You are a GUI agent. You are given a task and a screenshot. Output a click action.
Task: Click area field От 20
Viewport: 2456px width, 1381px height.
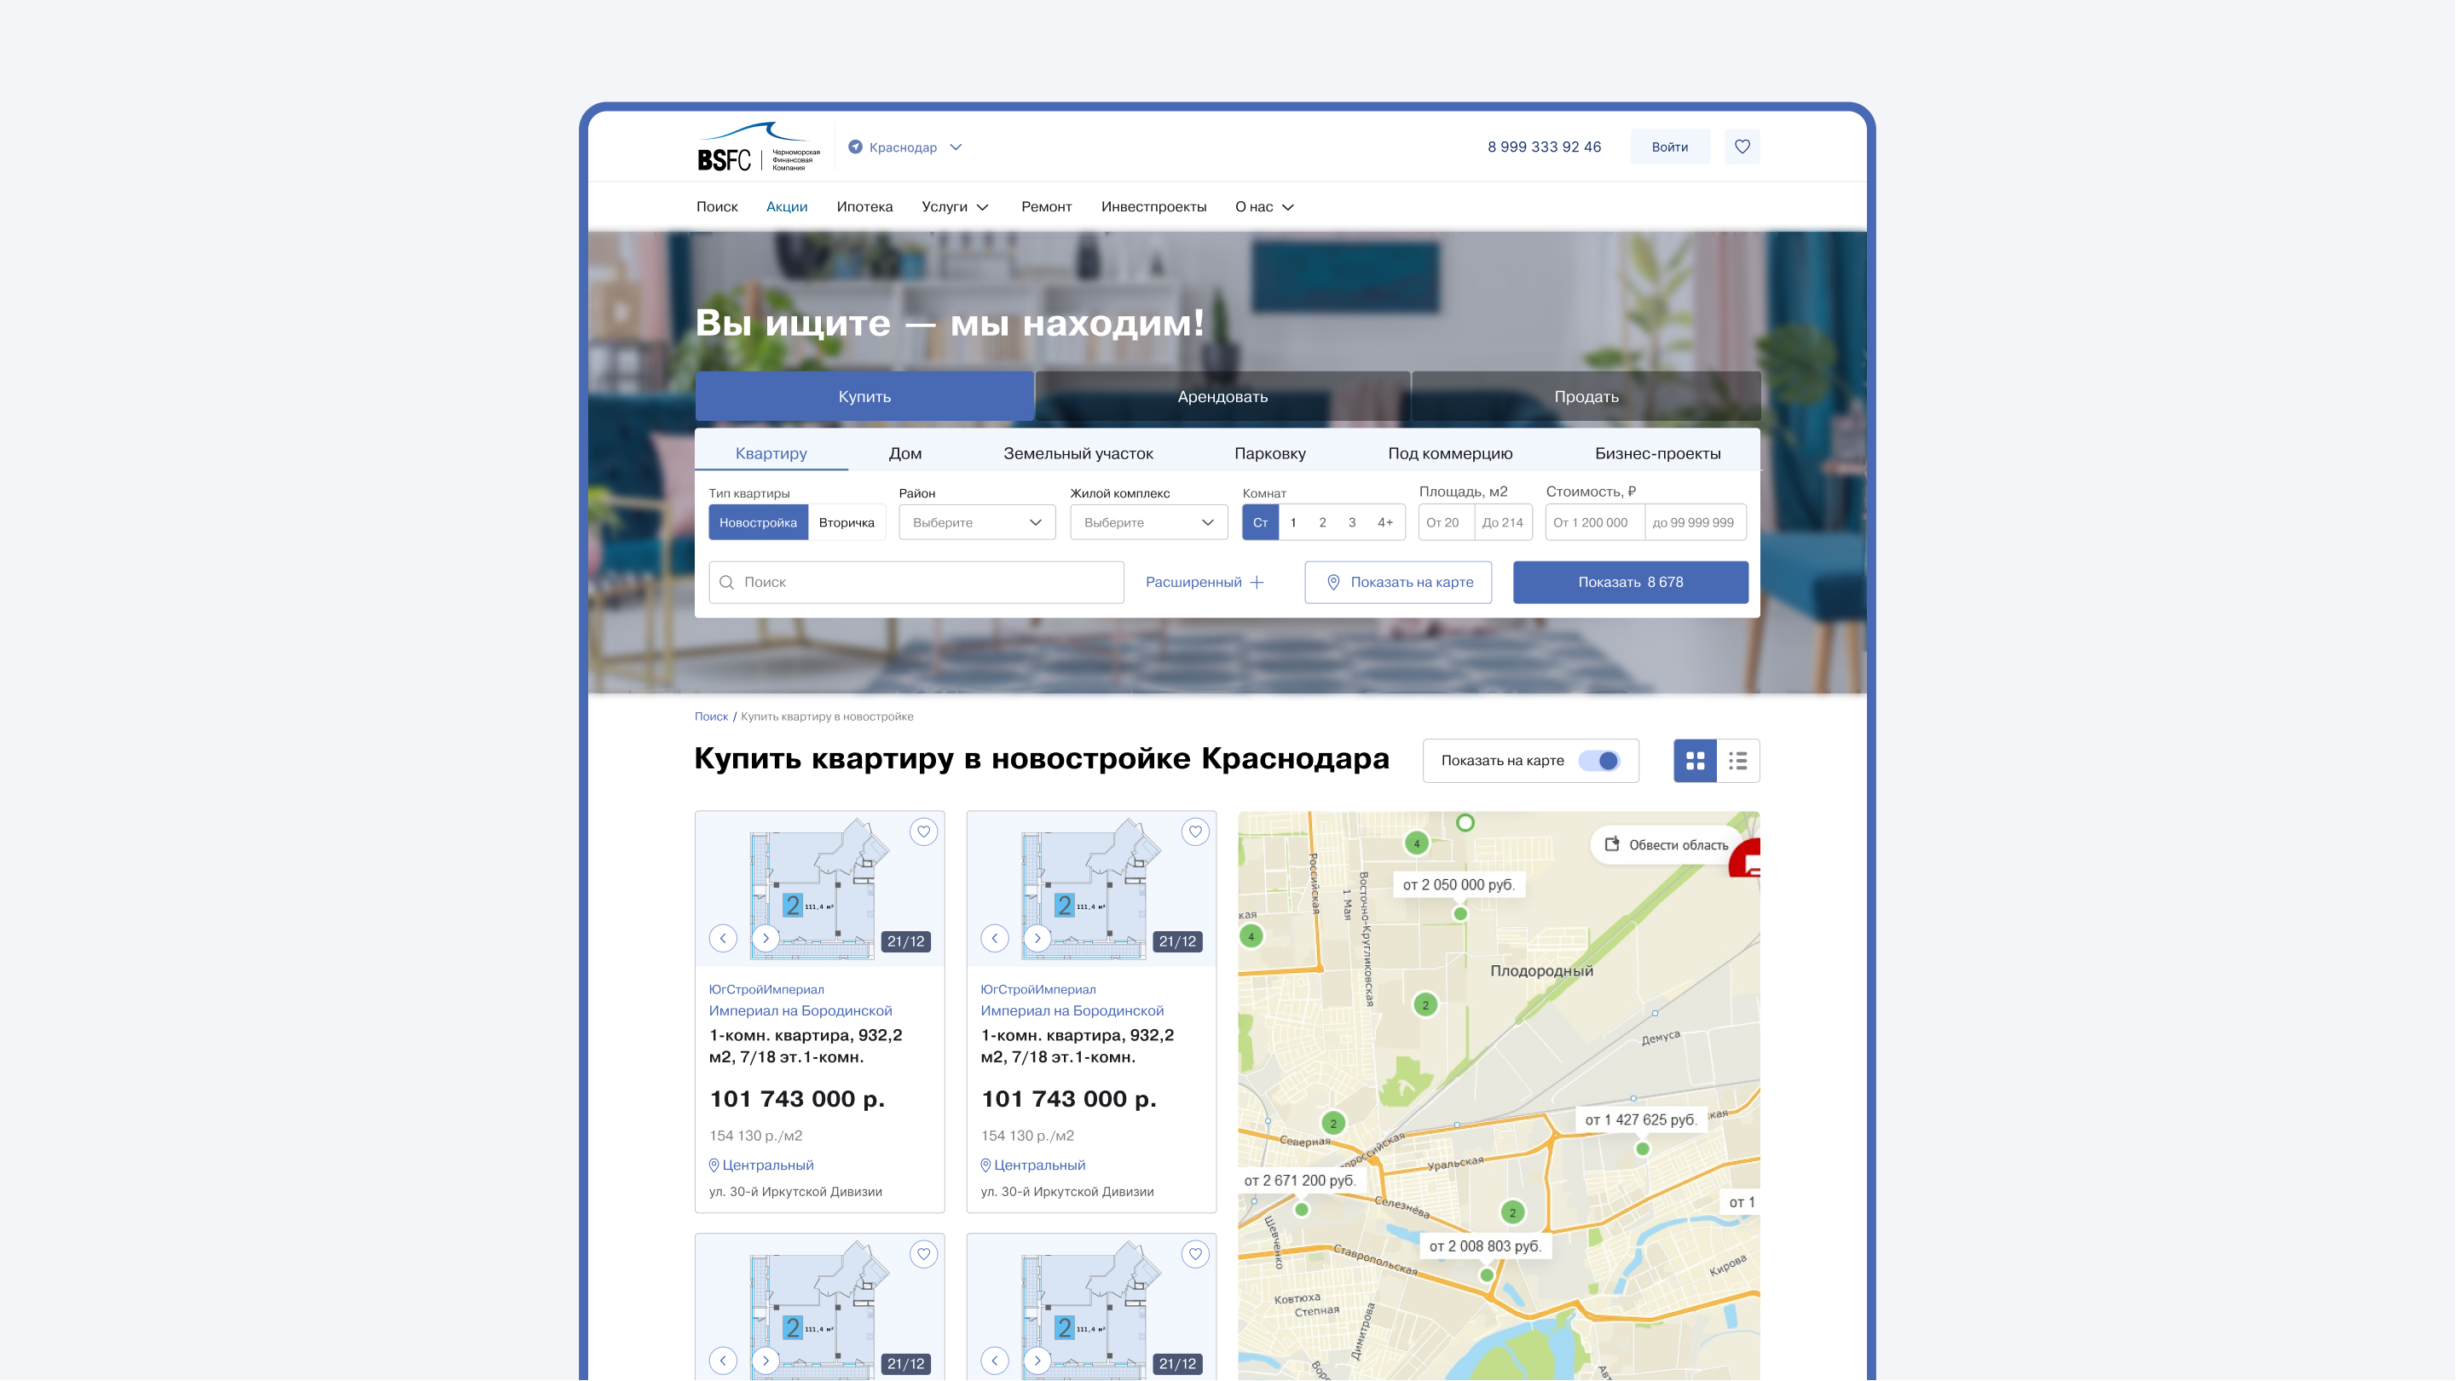tap(1447, 522)
